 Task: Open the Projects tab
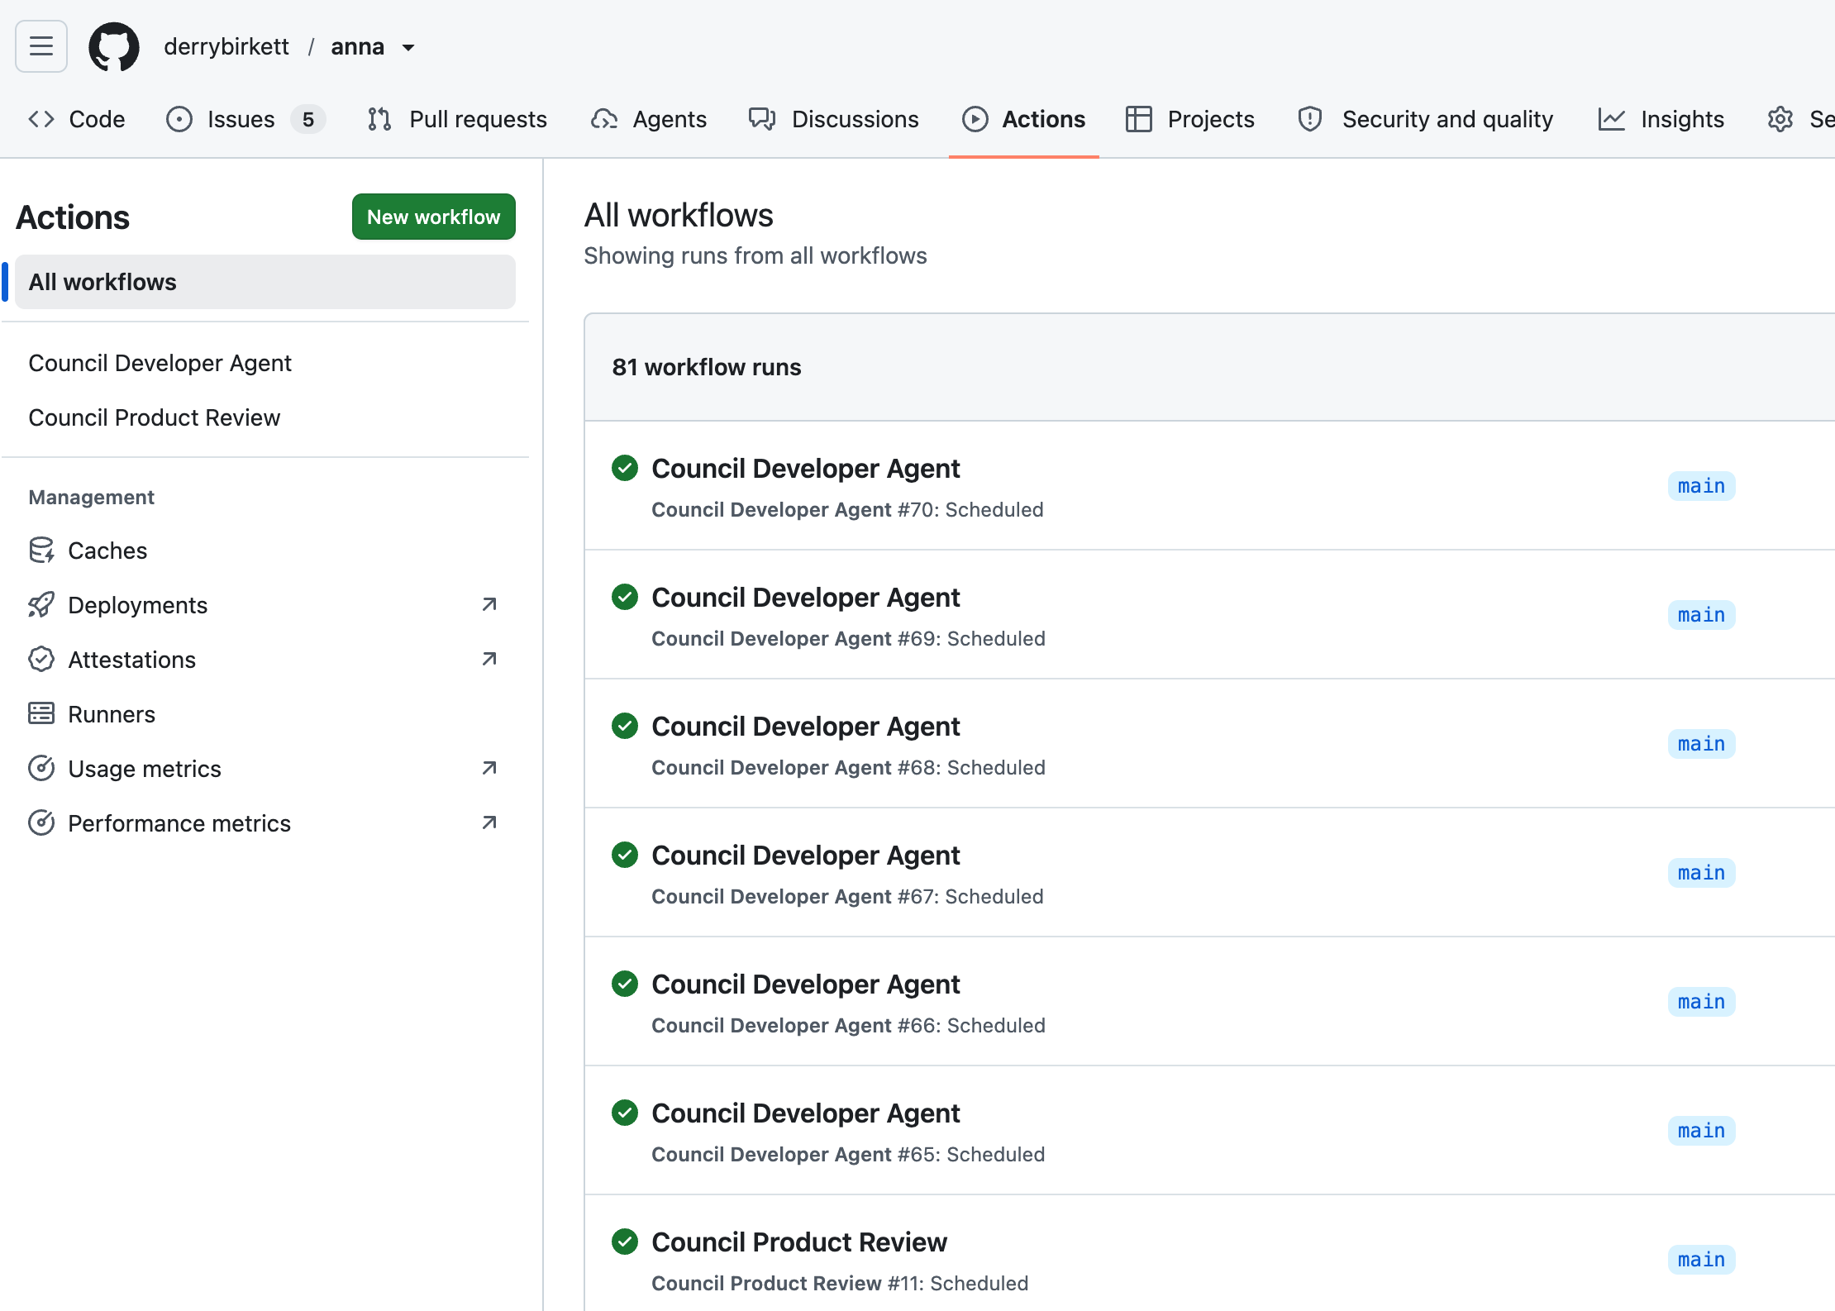pos(1190,119)
